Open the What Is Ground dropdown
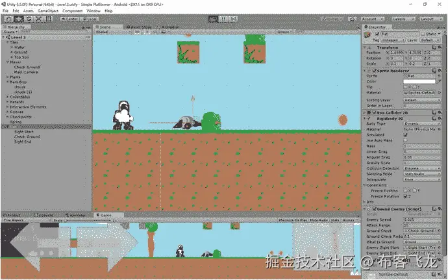This screenshot has height=280, width=448. 422,242
